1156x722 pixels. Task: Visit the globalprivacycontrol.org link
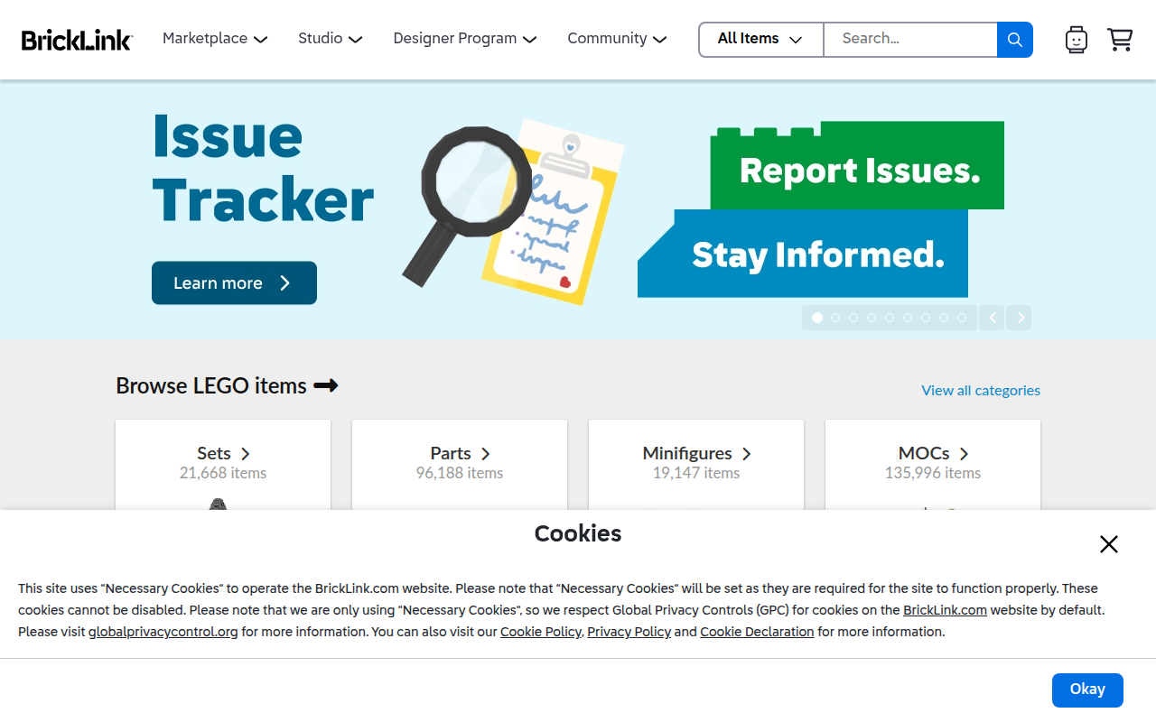coord(163,632)
